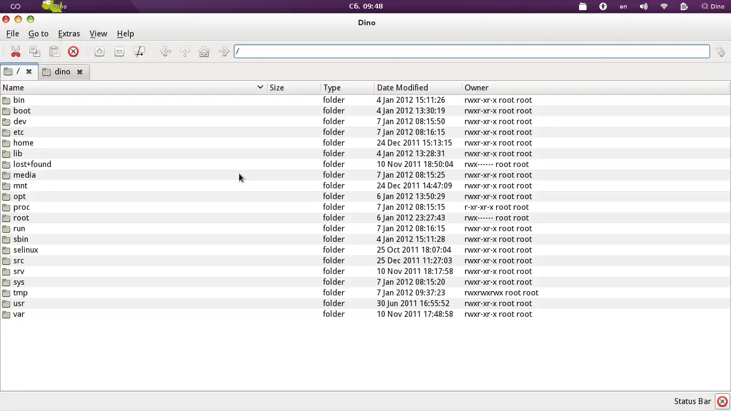Open the File menu
This screenshot has height=411, width=731.
(12, 34)
